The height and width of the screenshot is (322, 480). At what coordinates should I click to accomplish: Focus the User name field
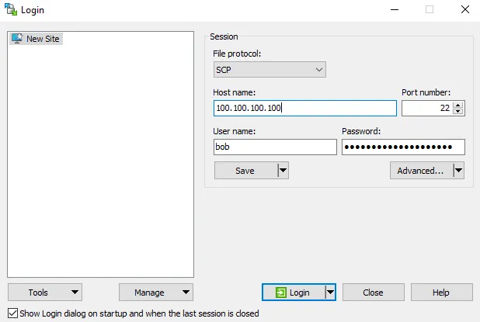[x=275, y=147]
